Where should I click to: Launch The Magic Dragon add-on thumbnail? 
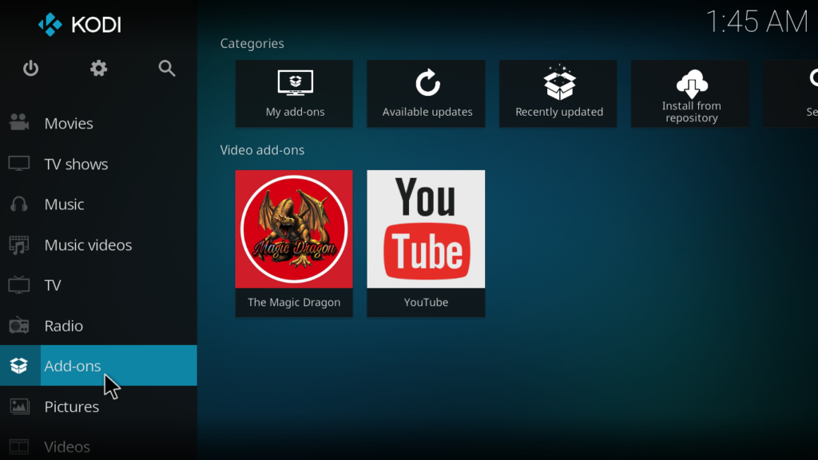coord(294,229)
